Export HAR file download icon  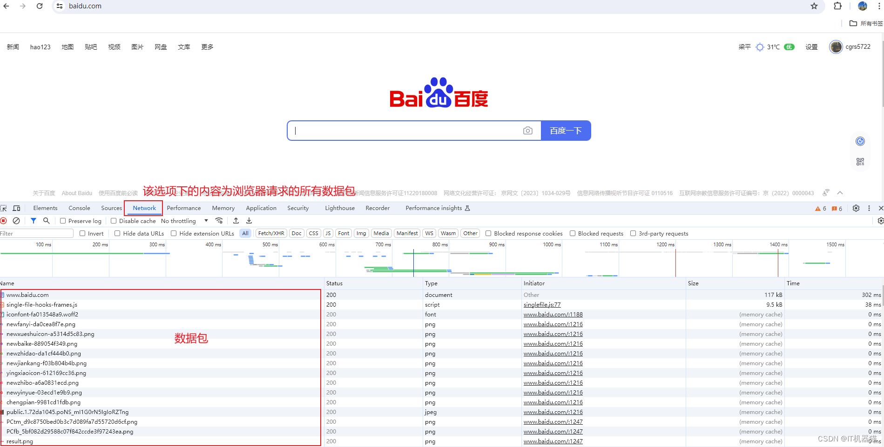pyautogui.click(x=249, y=221)
